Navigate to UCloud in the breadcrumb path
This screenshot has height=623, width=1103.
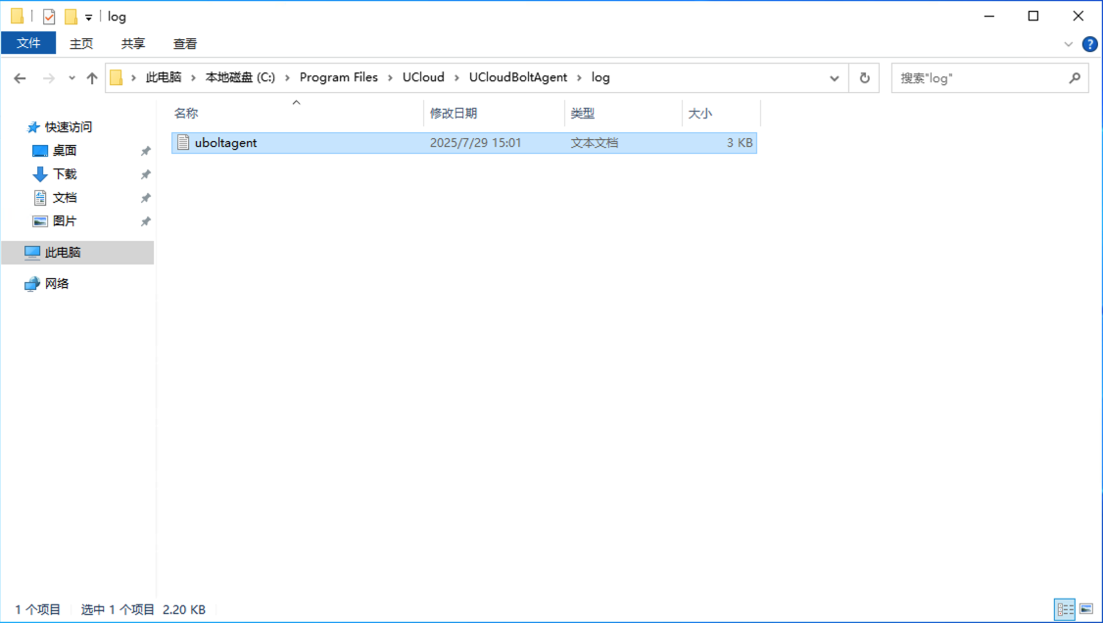(423, 77)
